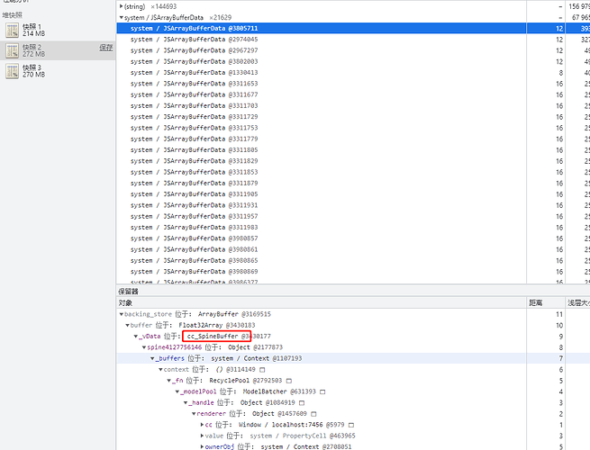Select row JSArrayBufferData @1330413
This screenshot has height=450, width=590.
pyautogui.click(x=353, y=73)
